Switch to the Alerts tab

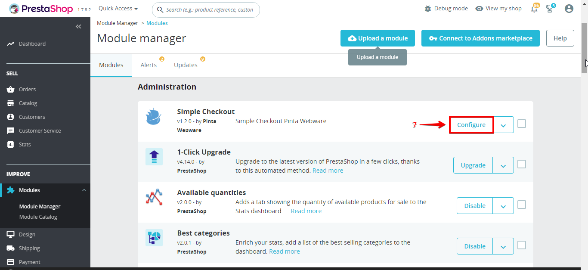(149, 65)
